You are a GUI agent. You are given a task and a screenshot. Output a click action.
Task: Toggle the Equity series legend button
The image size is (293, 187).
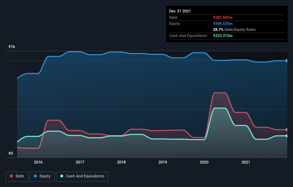click(42, 176)
